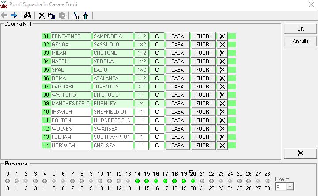
Task: Toggle presence indicator 14
Action: click(137, 181)
